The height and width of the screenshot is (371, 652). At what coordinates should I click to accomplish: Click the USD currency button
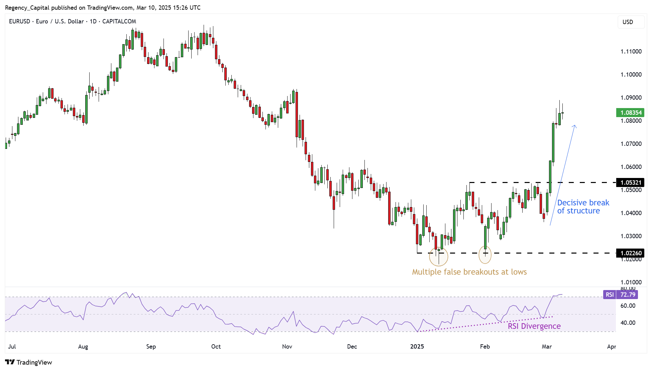pos(631,22)
